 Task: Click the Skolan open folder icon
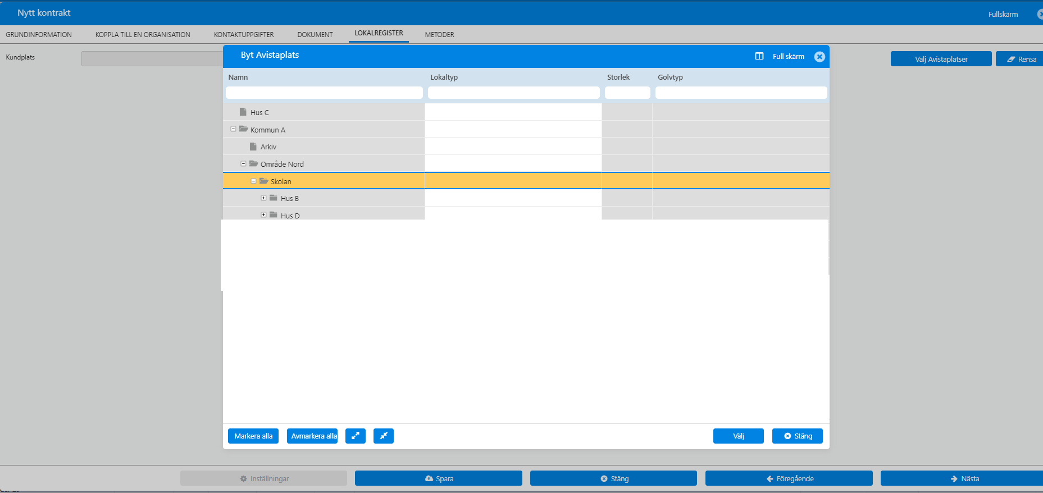click(264, 181)
